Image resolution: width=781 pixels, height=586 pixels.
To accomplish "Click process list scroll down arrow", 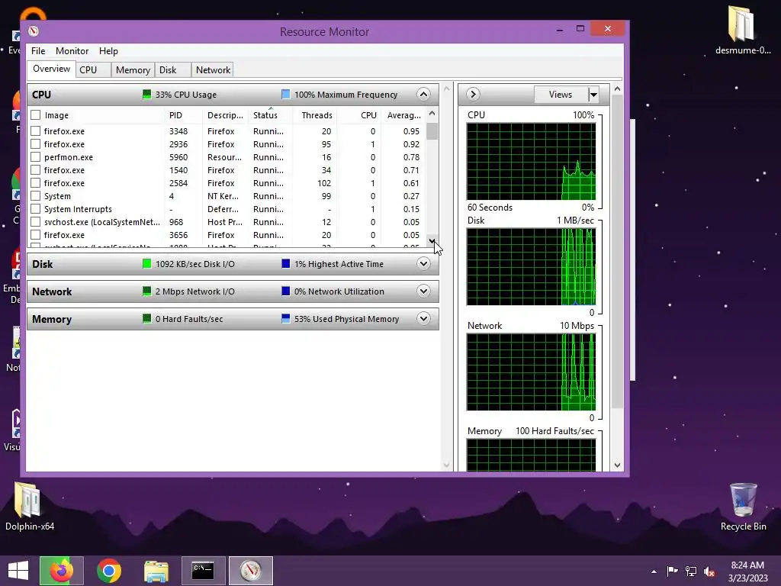I will (432, 241).
